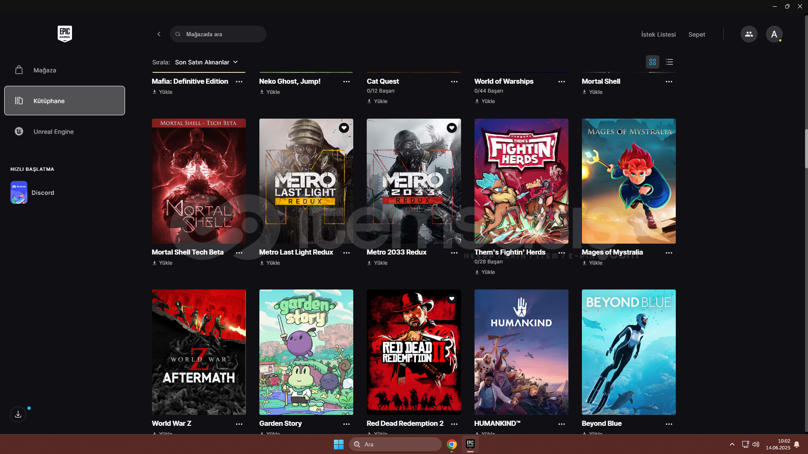The height and width of the screenshot is (454, 808).
Task: Open options menu for Mafia: Definitive Edition
Action: click(239, 82)
